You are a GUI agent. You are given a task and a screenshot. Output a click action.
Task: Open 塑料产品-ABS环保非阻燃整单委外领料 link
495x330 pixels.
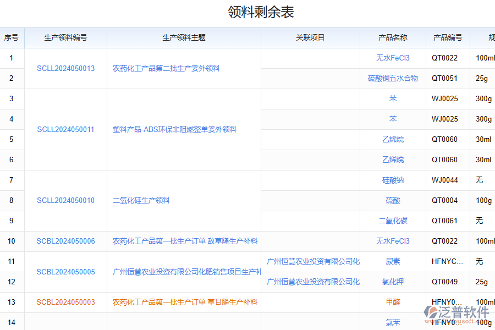pyautogui.click(x=183, y=129)
